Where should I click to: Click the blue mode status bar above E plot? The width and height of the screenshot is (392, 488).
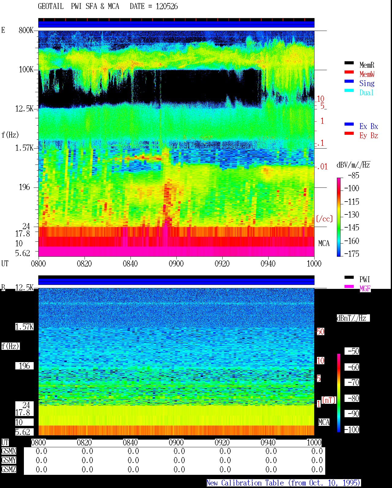pyautogui.click(x=176, y=24)
